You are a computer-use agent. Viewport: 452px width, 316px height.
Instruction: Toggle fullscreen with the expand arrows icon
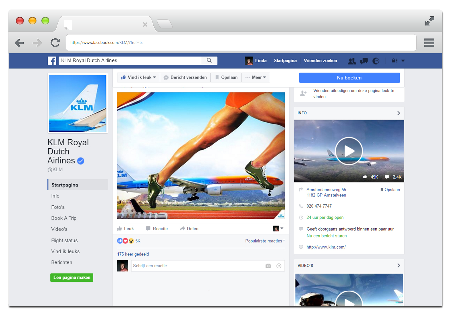pos(429,21)
